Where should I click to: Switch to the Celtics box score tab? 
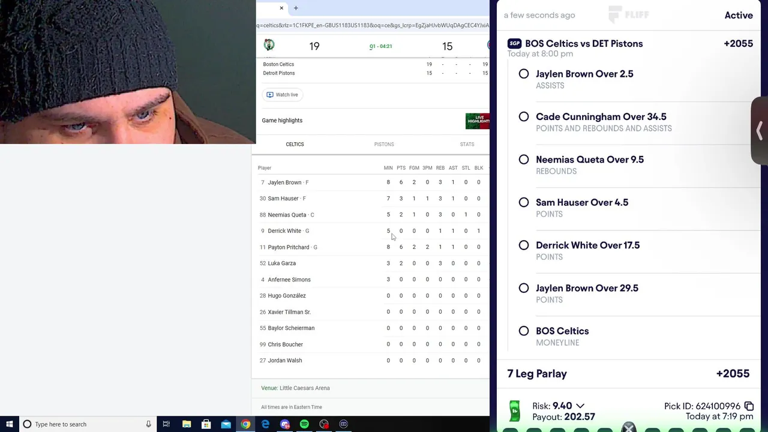295,144
